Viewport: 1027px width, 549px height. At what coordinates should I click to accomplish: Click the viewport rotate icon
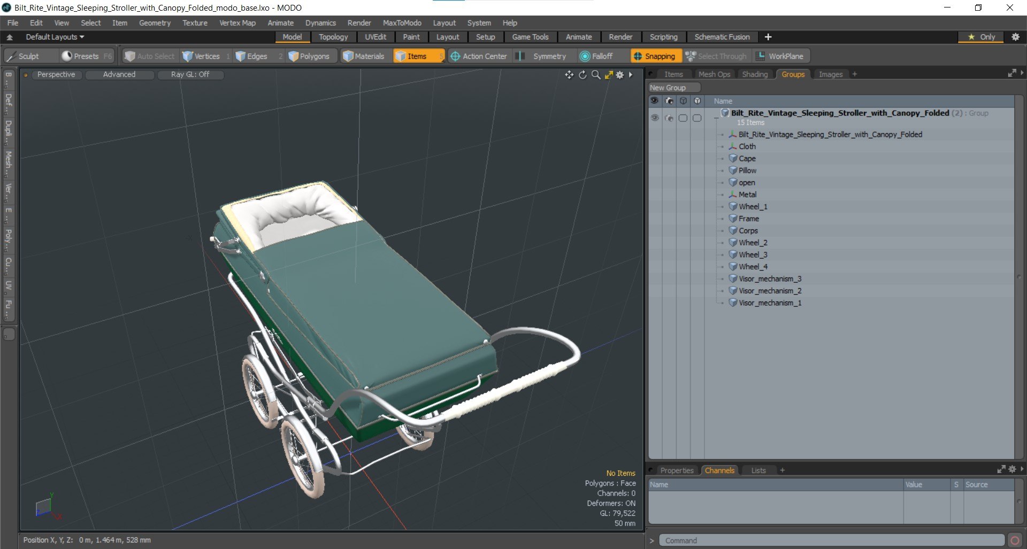583,75
